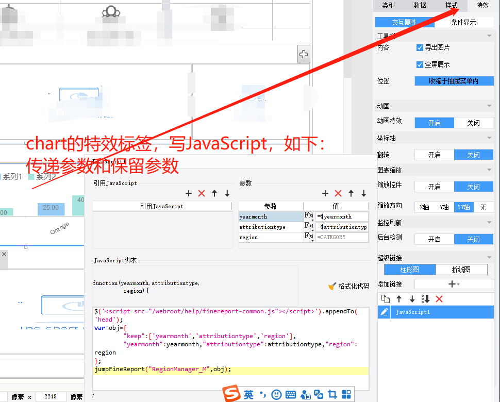This screenshot has height=402, width=500.
Task: Sort the hyperlink list entries
Action: pos(425,299)
